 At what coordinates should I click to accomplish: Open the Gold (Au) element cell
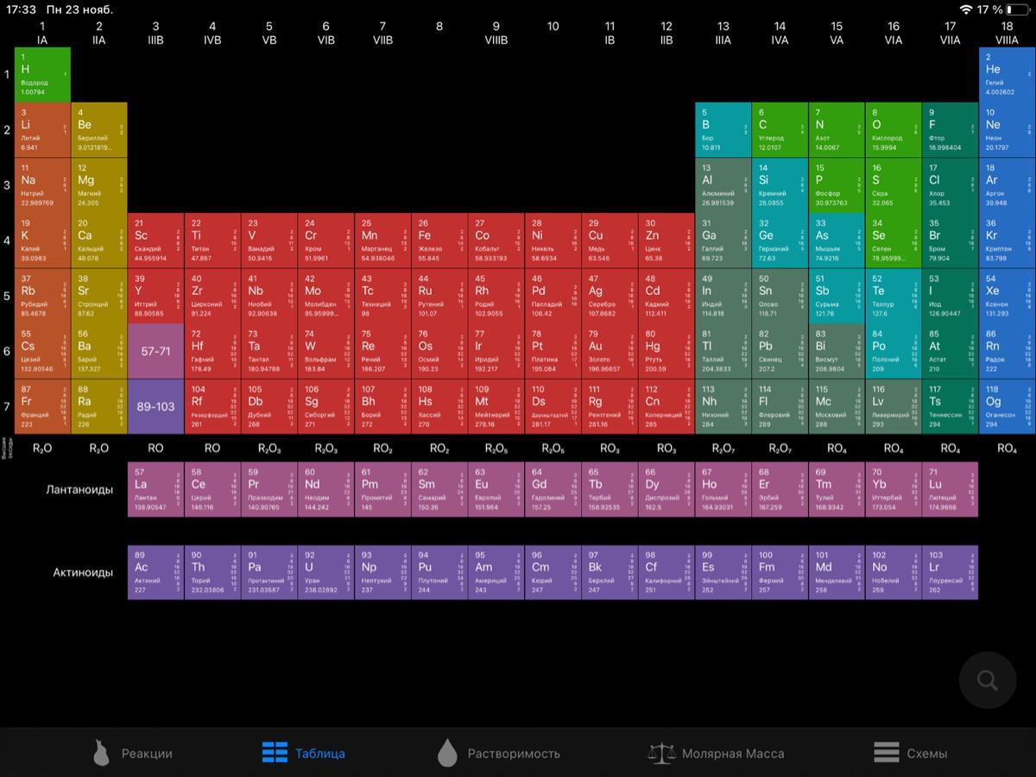[610, 352]
